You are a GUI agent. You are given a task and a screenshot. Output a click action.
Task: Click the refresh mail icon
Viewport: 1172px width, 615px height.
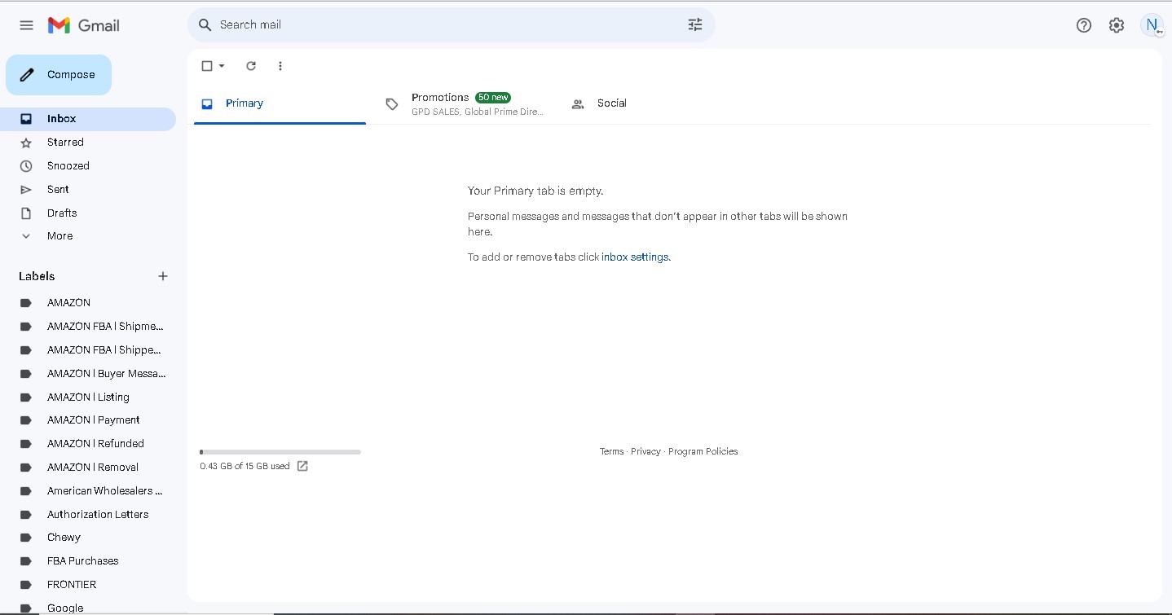251,66
